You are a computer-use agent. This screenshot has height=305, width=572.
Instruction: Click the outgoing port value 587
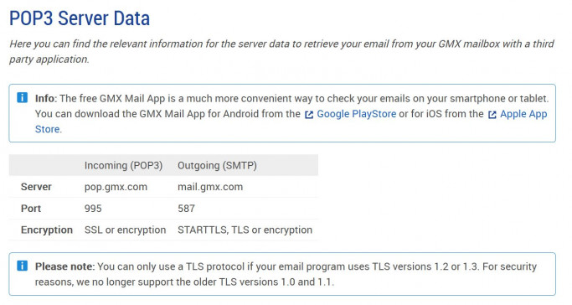click(186, 209)
